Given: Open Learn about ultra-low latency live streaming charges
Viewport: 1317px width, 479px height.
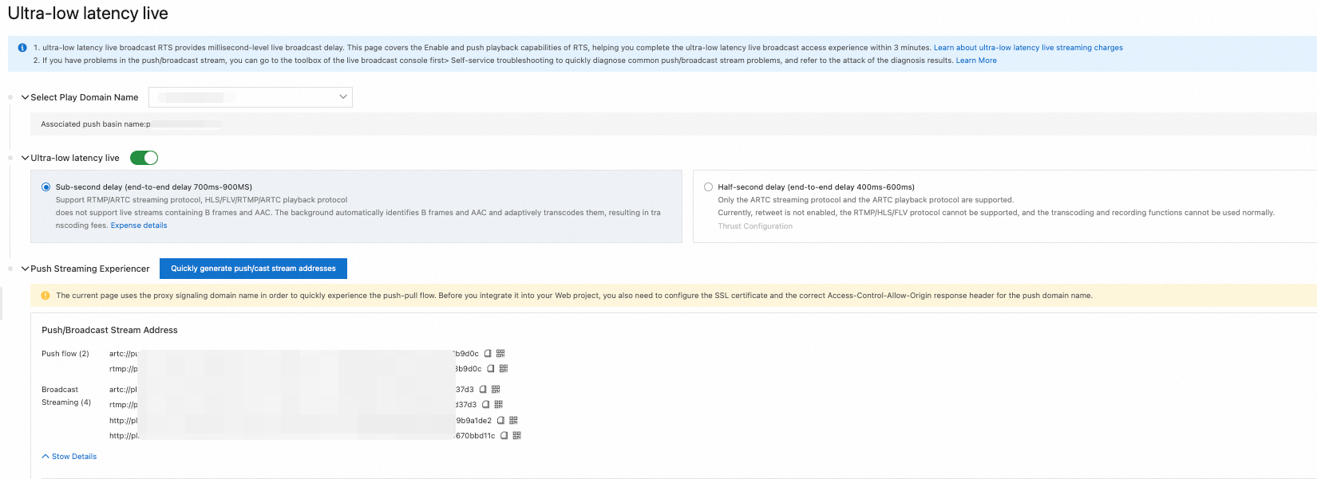Looking at the screenshot, I should [x=1028, y=48].
